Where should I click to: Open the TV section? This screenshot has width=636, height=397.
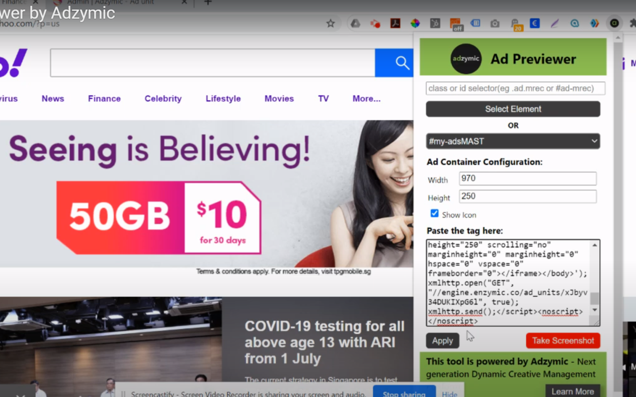[323, 99]
